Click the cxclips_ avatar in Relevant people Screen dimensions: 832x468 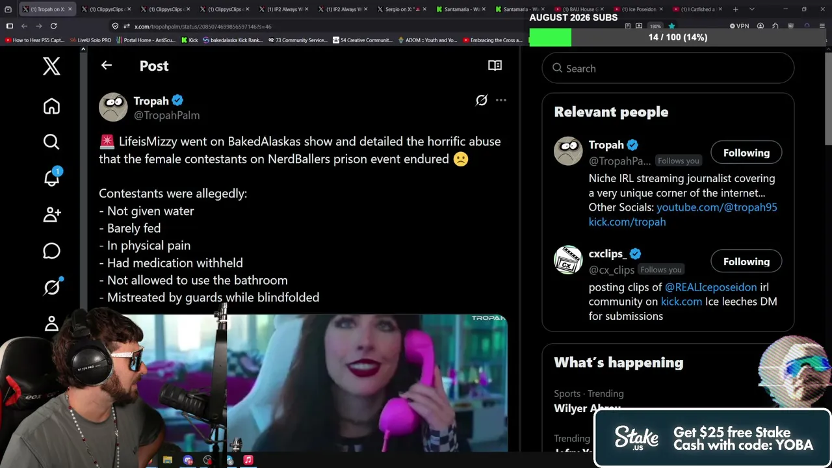[568, 260]
